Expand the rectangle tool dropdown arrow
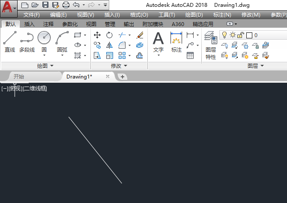Image resolution: width=287 pixels, height=203 pixels. click(85, 35)
